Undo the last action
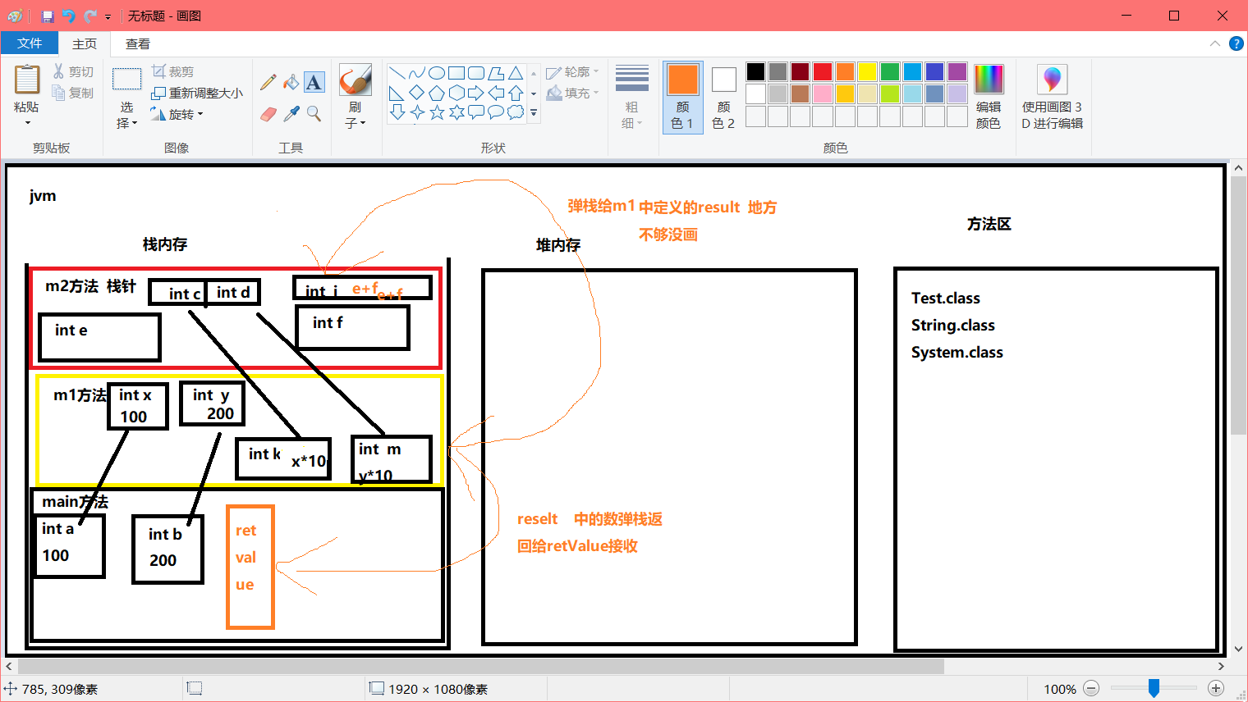This screenshot has width=1248, height=702. [x=68, y=16]
